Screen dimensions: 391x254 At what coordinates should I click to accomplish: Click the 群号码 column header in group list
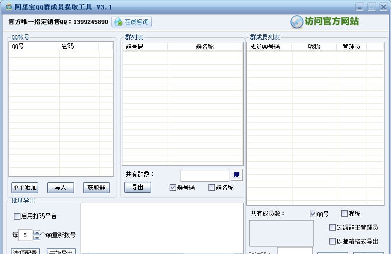(x=145, y=47)
